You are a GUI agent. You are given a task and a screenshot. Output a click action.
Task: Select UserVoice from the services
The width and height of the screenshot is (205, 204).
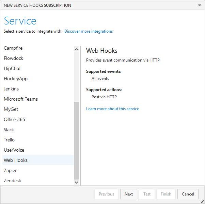click(14, 150)
